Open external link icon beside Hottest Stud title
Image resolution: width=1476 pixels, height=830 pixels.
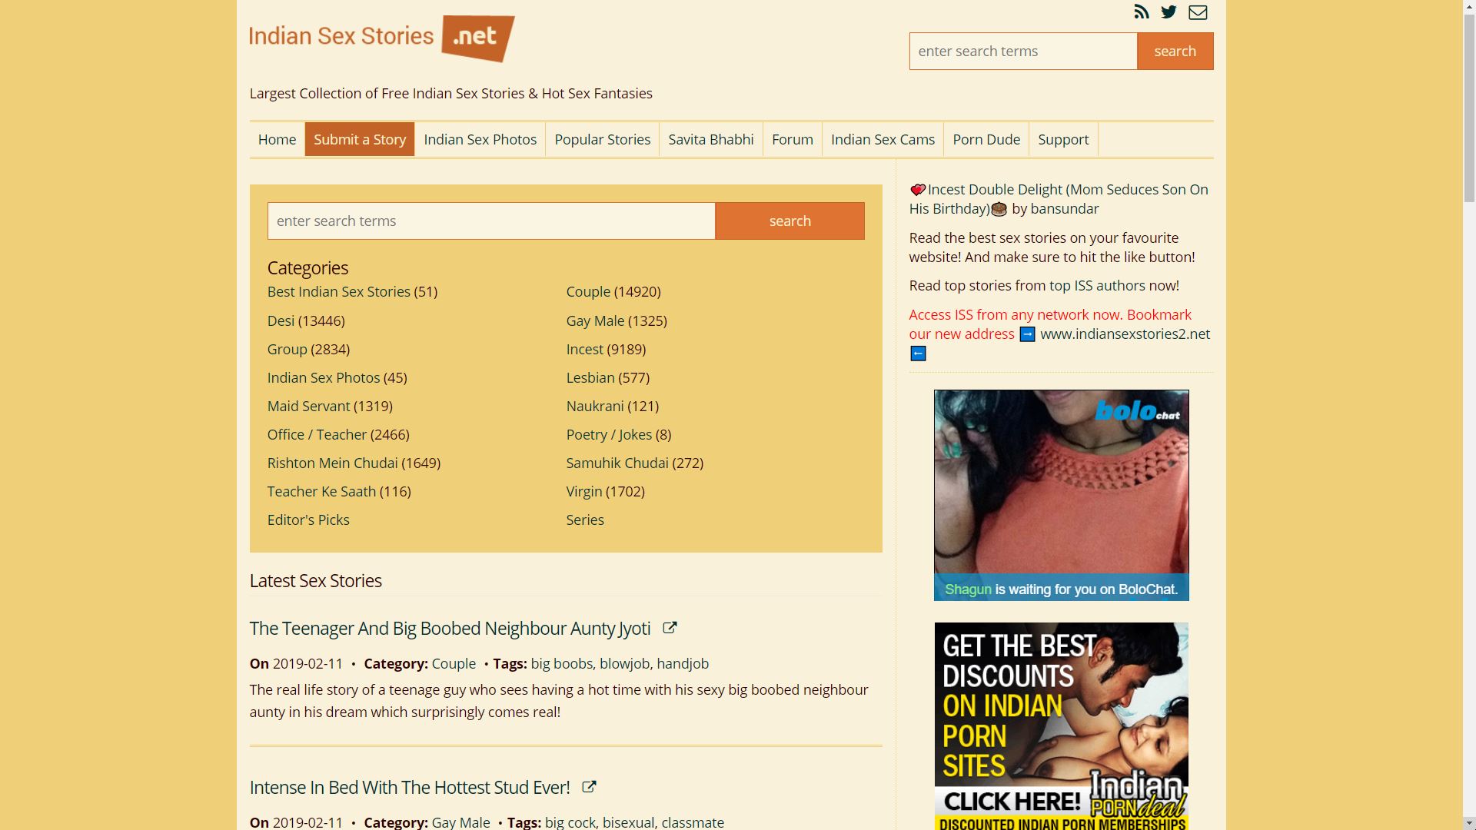tap(589, 787)
